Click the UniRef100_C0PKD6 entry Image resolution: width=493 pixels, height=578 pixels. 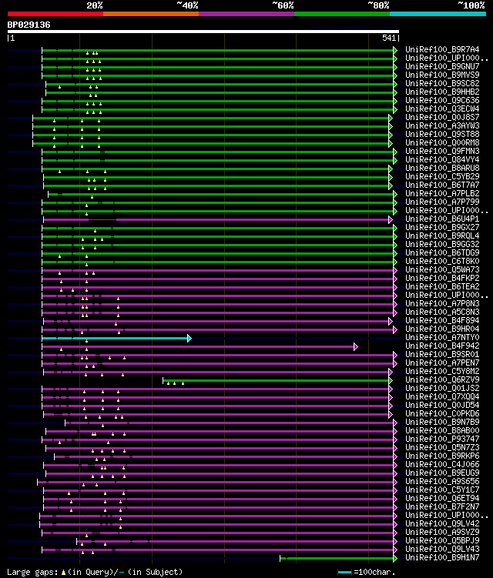point(442,414)
